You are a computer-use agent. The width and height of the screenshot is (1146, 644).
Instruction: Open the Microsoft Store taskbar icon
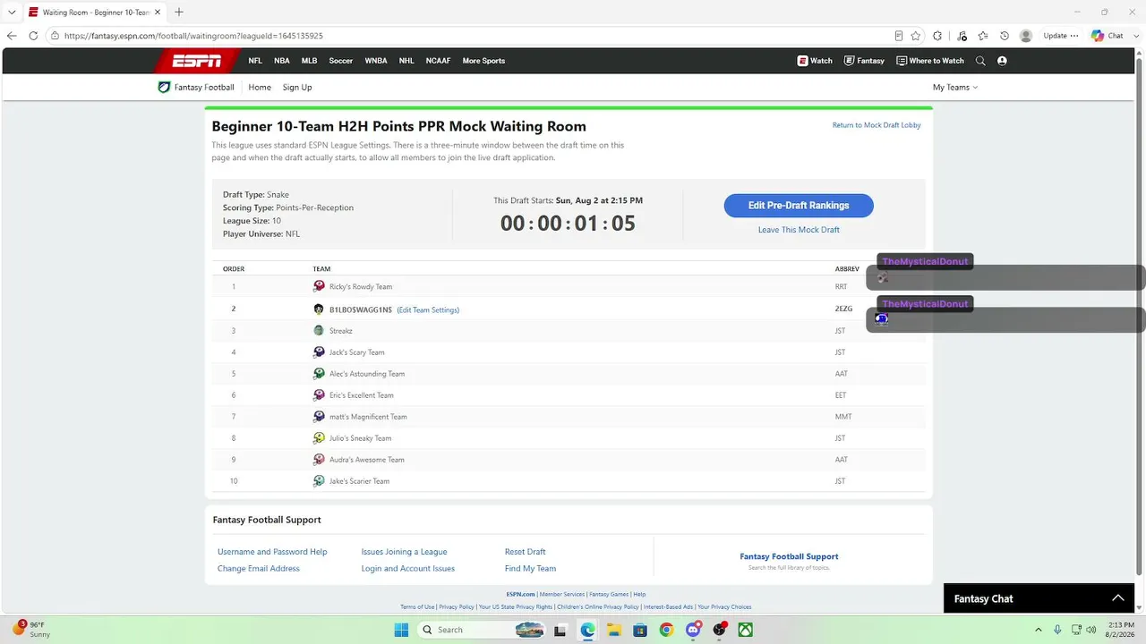pyautogui.click(x=640, y=630)
